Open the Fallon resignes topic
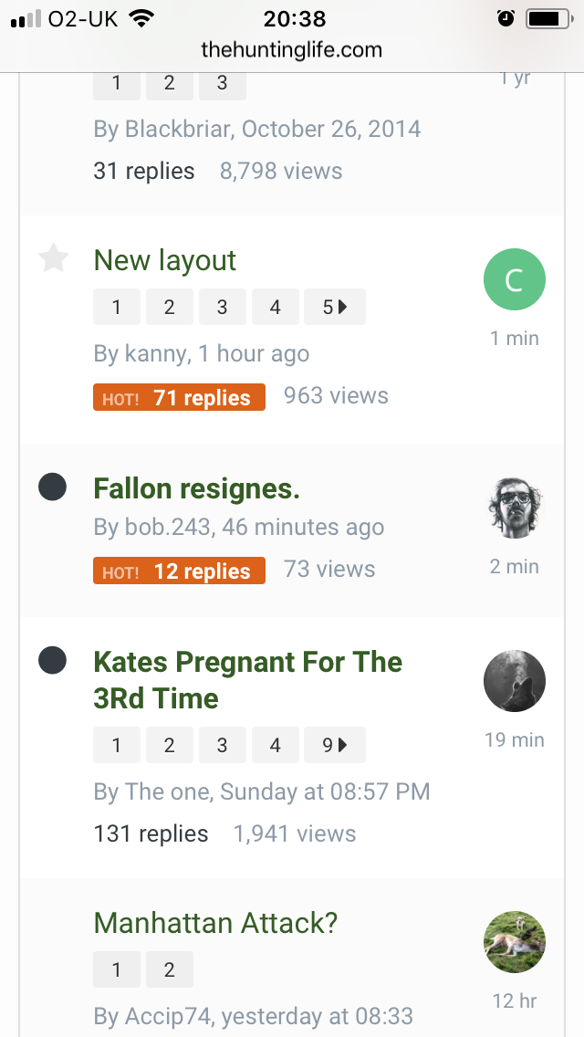 coord(196,488)
